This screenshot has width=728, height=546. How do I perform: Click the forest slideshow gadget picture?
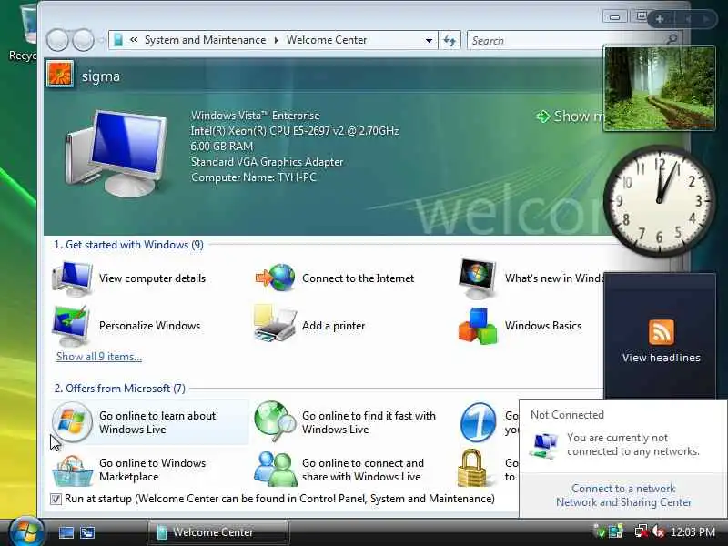point(659,88)
